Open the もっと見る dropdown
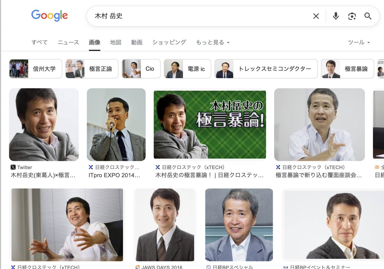Screen dimensions: 384x269 point(207,42)
